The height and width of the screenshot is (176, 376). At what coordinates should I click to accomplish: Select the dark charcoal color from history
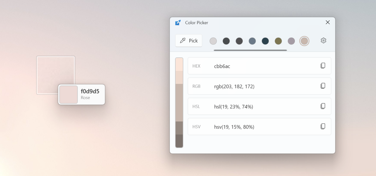[x=226, y=41]
